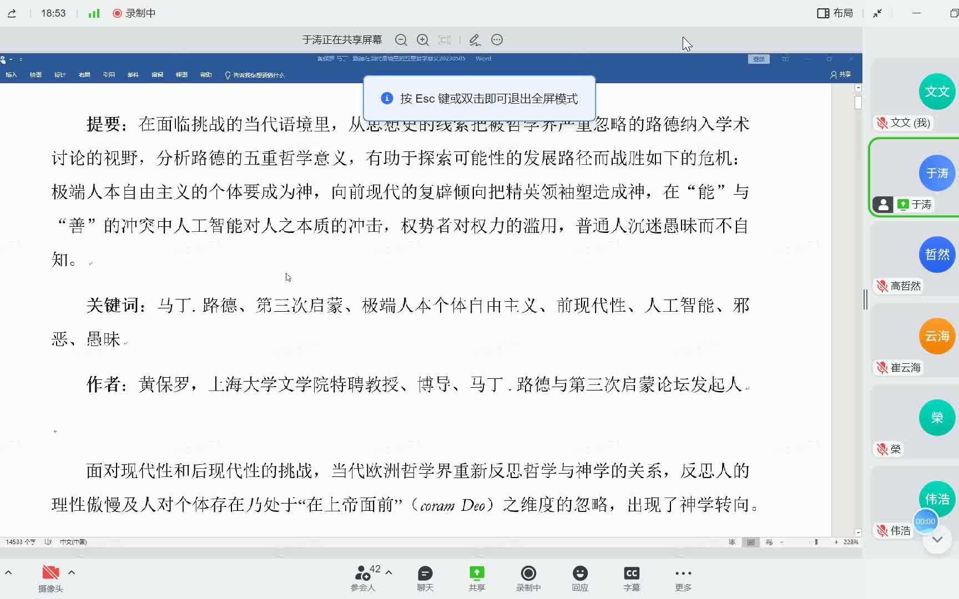Switch to Read Mode view icon
Viewport: 959px width, 599px height.
(x=732, y=542)
